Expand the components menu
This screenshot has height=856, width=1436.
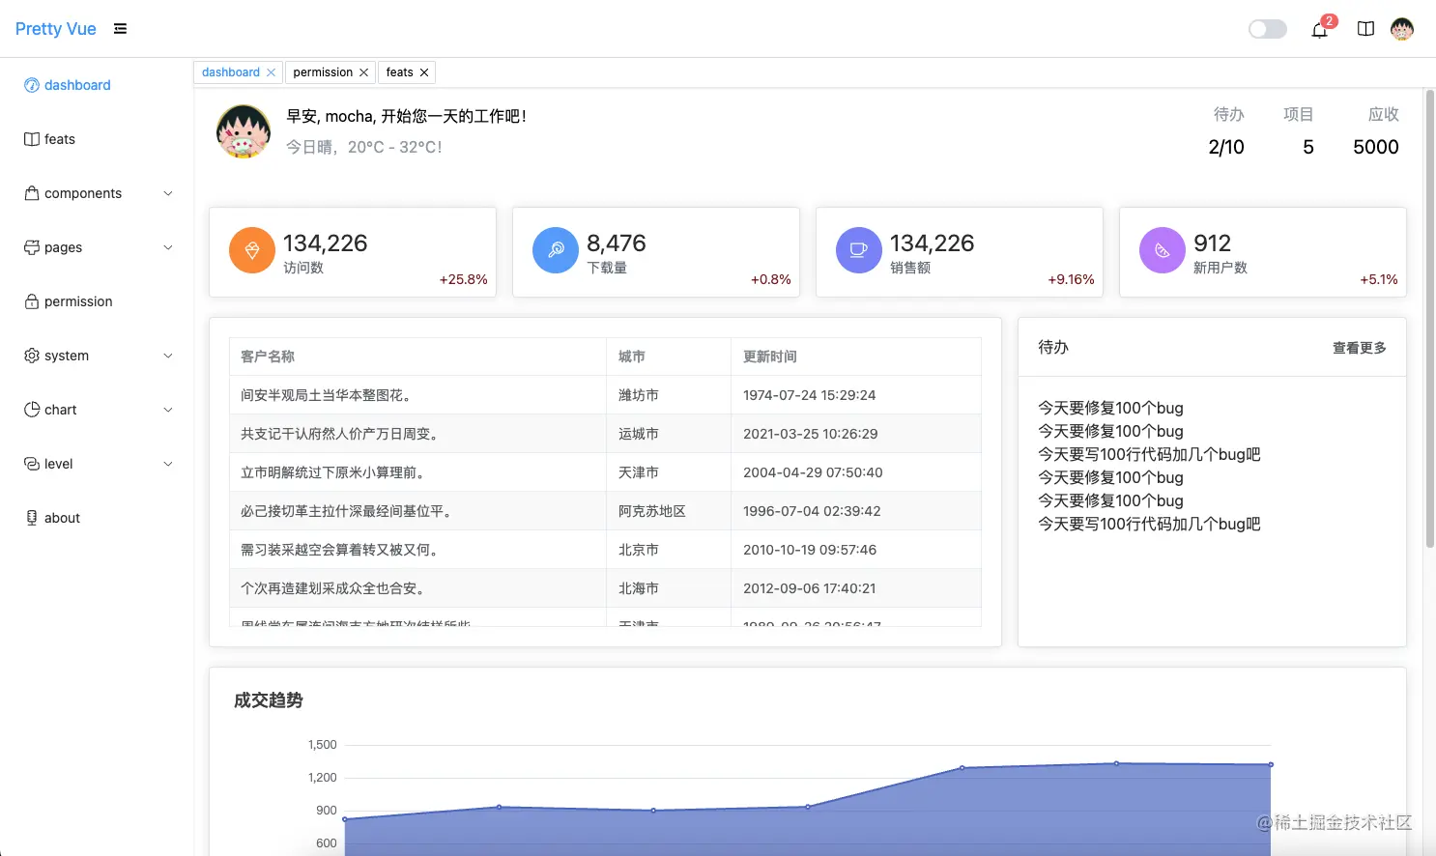(83, 193)
